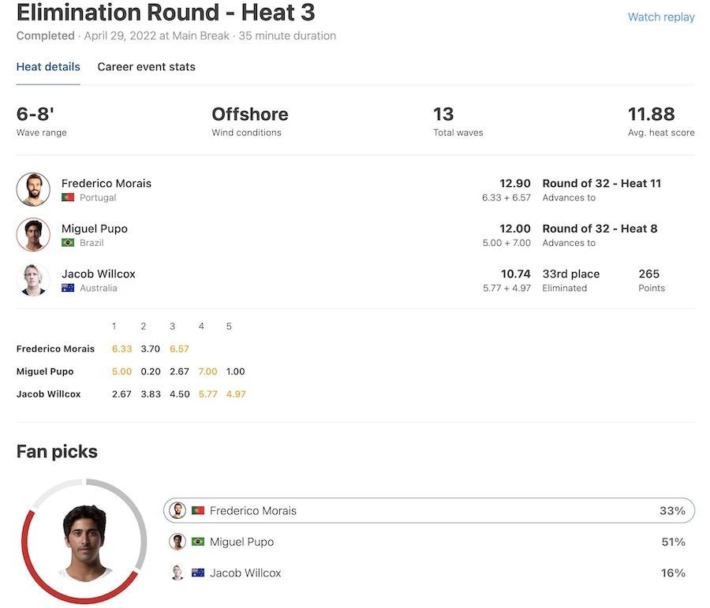Open Frederico Morais profile avatar
Screen dimensions: 710x608
pyautogui.click(x=33, y=189)
